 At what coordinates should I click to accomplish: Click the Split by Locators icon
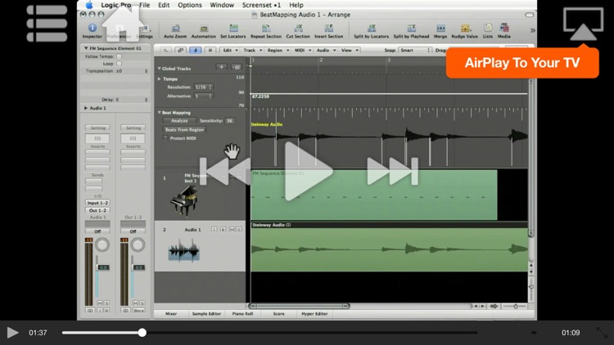pos(371,31)
